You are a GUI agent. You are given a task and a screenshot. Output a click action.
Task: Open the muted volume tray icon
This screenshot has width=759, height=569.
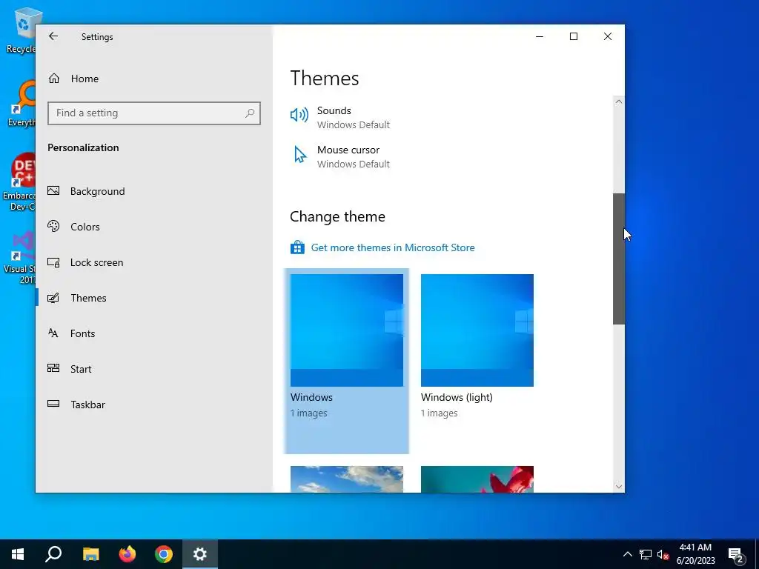(x=663, y=554)
